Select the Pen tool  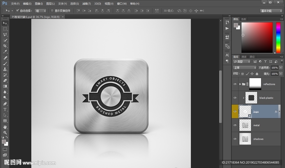[5, 104]
